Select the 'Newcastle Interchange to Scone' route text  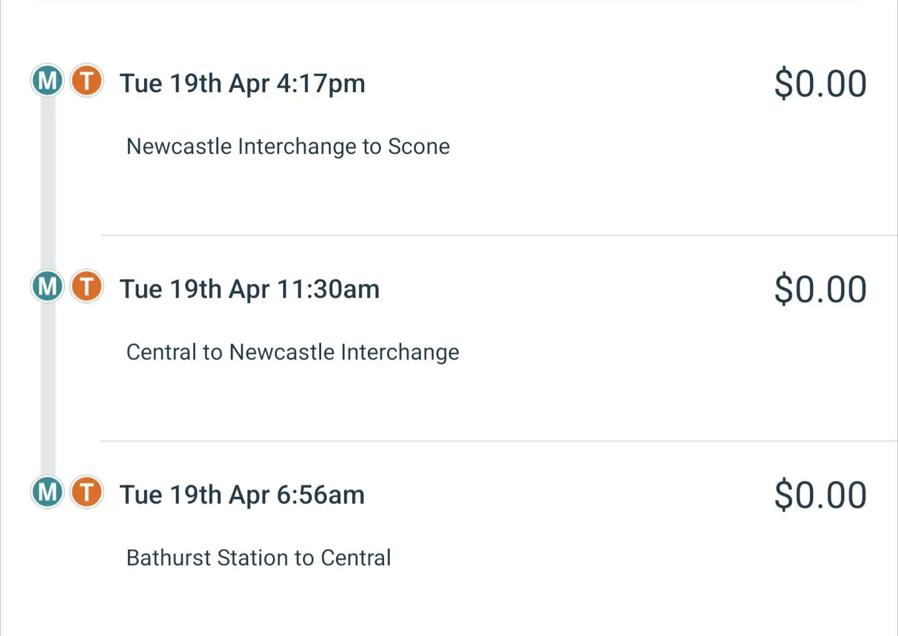click(x=288, y=147)
